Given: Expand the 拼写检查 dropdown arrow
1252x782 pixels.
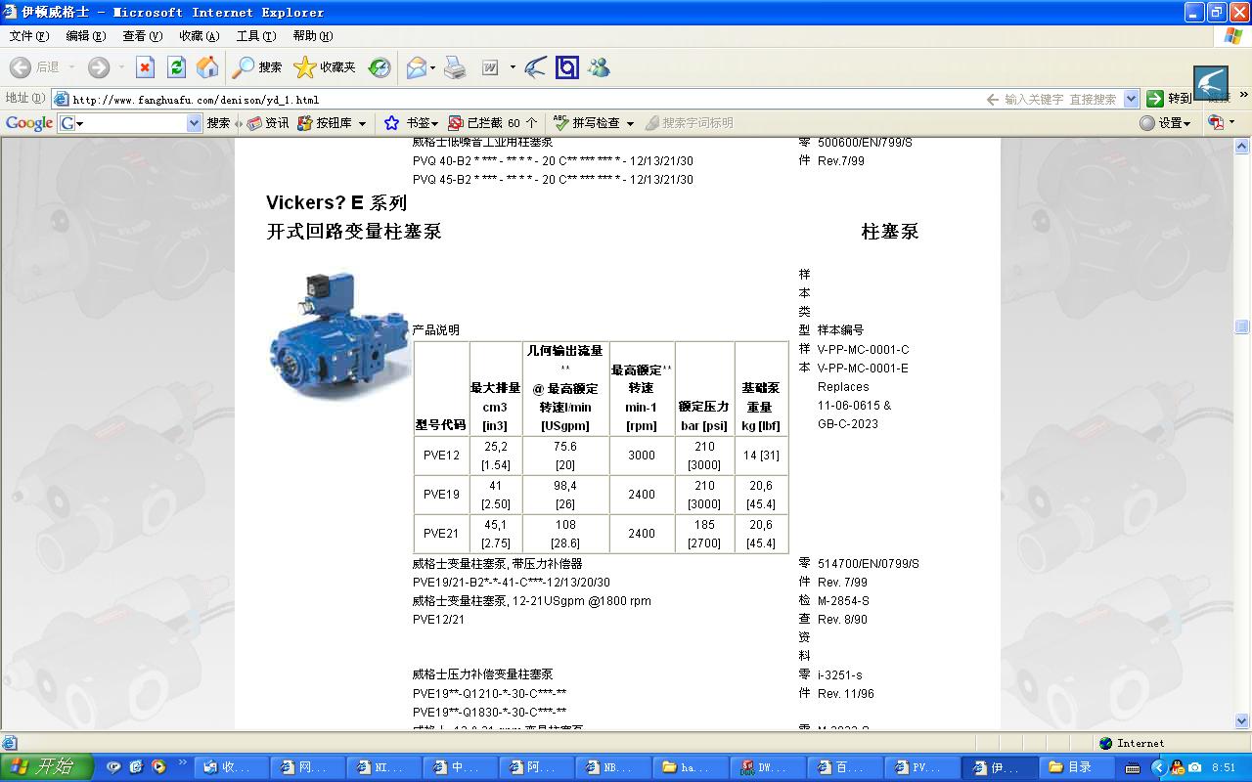Looking at the screenshot, I should click(630, 123).
